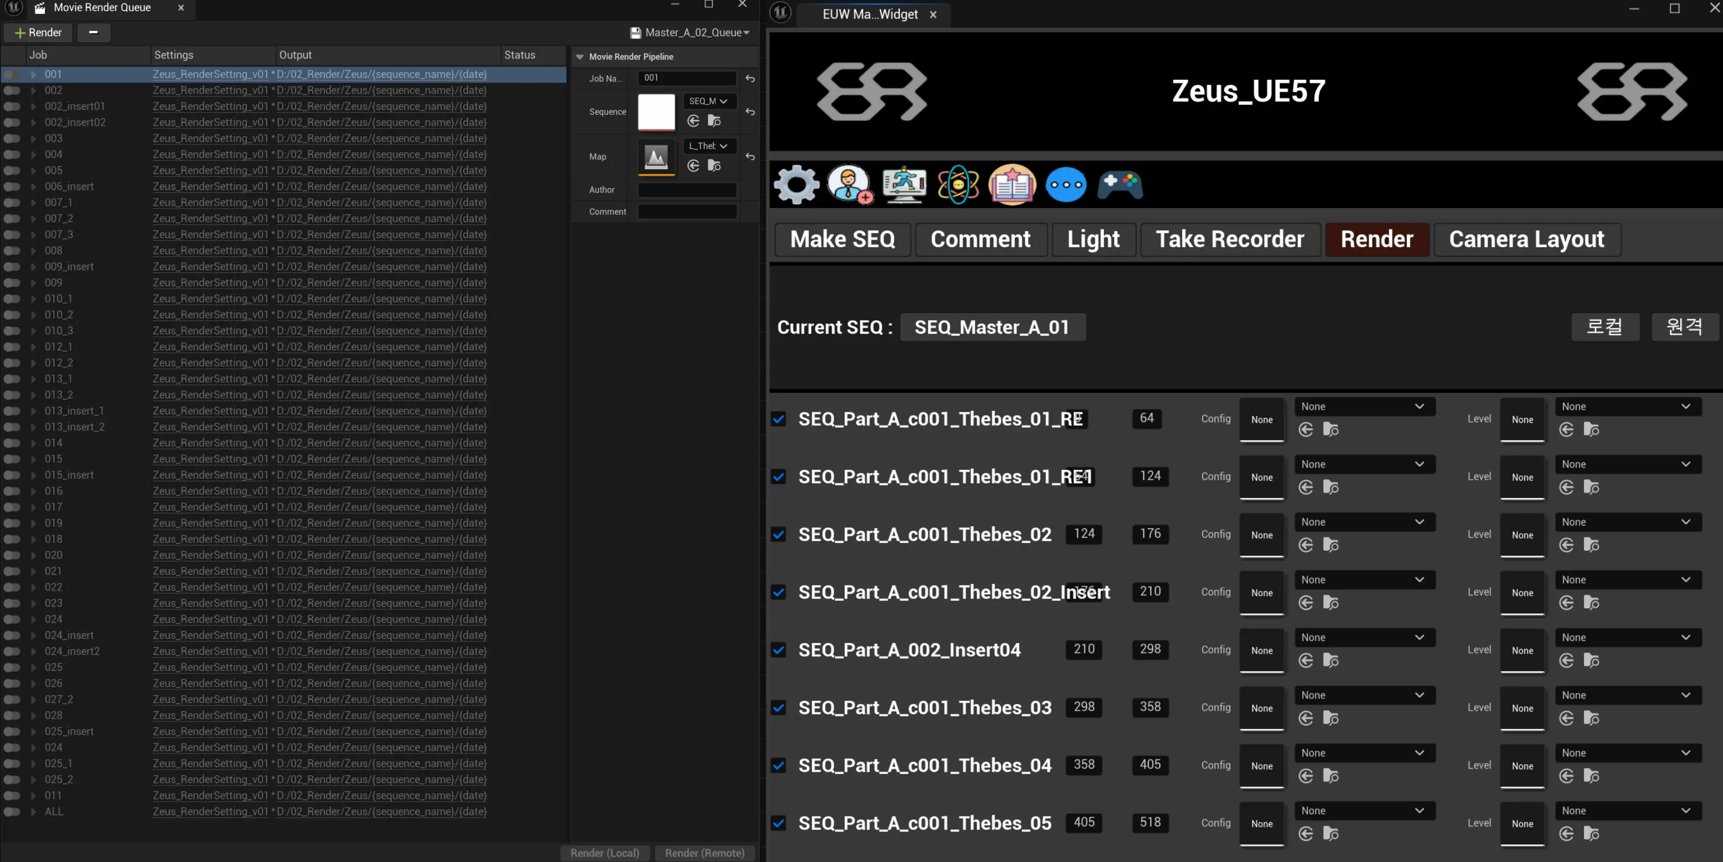
Task: Click the game controller icon
Action: (x=1120, y=185)
